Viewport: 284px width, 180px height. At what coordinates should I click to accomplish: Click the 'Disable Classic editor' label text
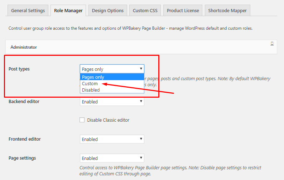[108, 120]
